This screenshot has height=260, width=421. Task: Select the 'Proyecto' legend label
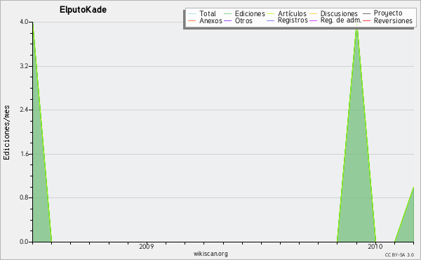pyautogui.click(x=388, y=13)
